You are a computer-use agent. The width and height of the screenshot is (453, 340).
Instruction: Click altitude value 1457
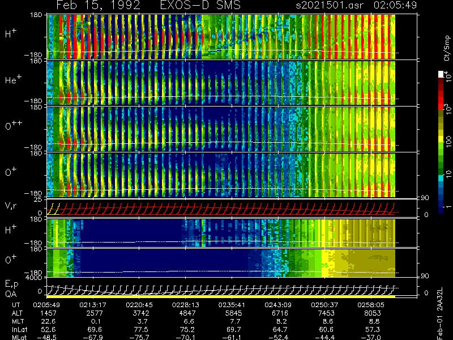[x=49, y=313]
